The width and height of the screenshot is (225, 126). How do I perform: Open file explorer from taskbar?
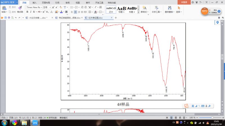tap(24, 123)
